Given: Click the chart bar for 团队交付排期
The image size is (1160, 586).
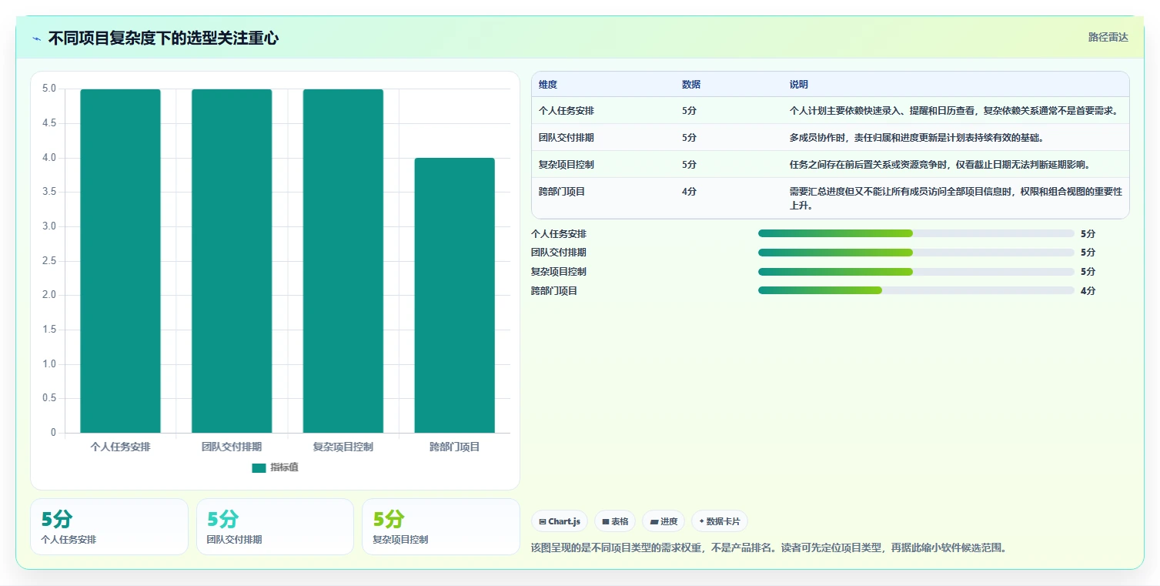Looking at the screenshot, I should point(232,261).
